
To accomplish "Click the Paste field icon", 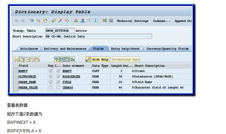I will tap(27, 60).
